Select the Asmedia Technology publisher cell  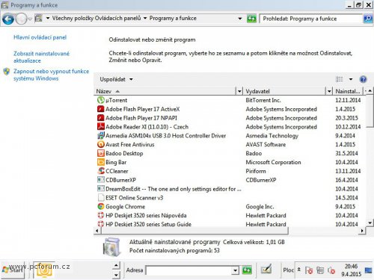[x=272, y=136]
